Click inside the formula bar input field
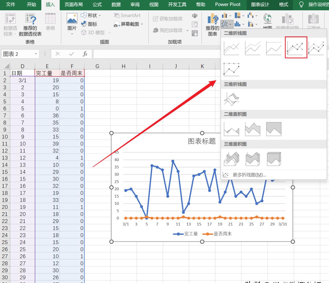Image resolution: width=329 pixels, height=283 pixels. pyautogui.click(x=157, y=54)
